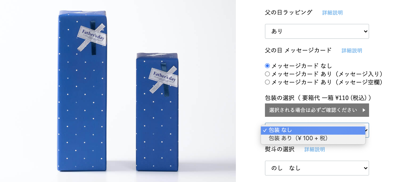
Task: Click the Father's day label on the short box
Action: (x=164, y=77)
